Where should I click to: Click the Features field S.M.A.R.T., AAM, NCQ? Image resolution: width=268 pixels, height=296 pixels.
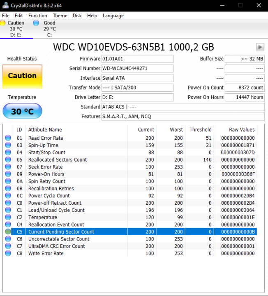pos(183,116)
